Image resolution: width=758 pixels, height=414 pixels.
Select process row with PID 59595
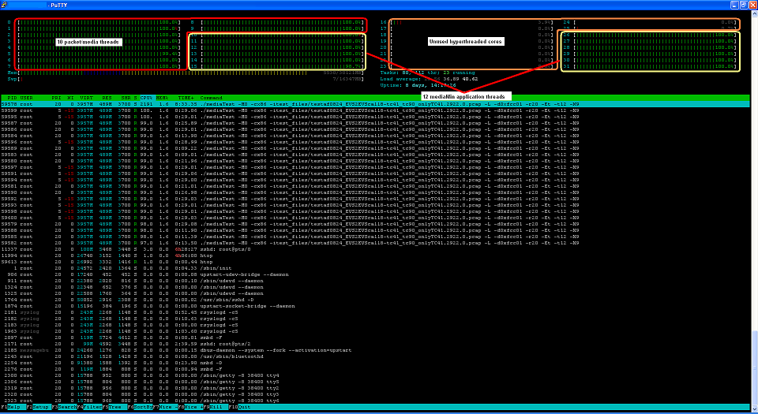click(375, 117)
